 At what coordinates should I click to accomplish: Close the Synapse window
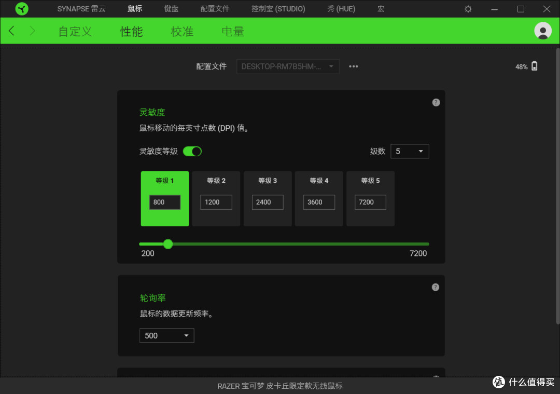pyautogui.click(x=547, y=9)
